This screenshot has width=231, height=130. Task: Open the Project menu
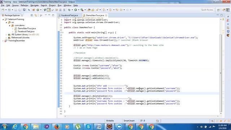(52, 5)
